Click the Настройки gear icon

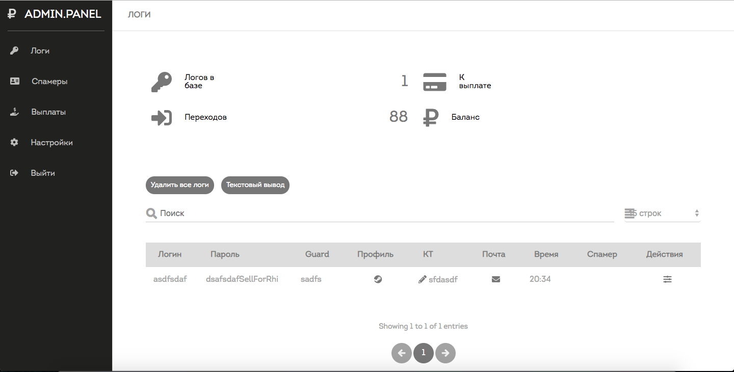click(x=15, y=142)
